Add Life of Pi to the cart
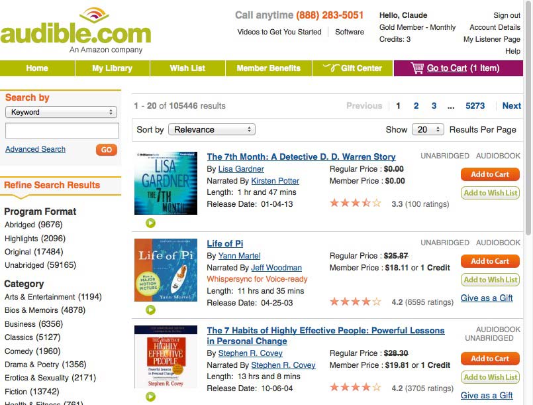Image resolution: width=533 pixels, height=405 pixels. [x=490, y=262]
